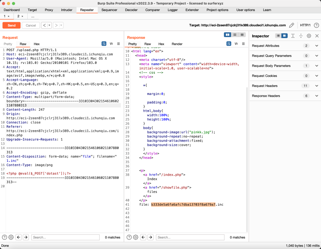Open the Extender tab

(x=192, y=10)
